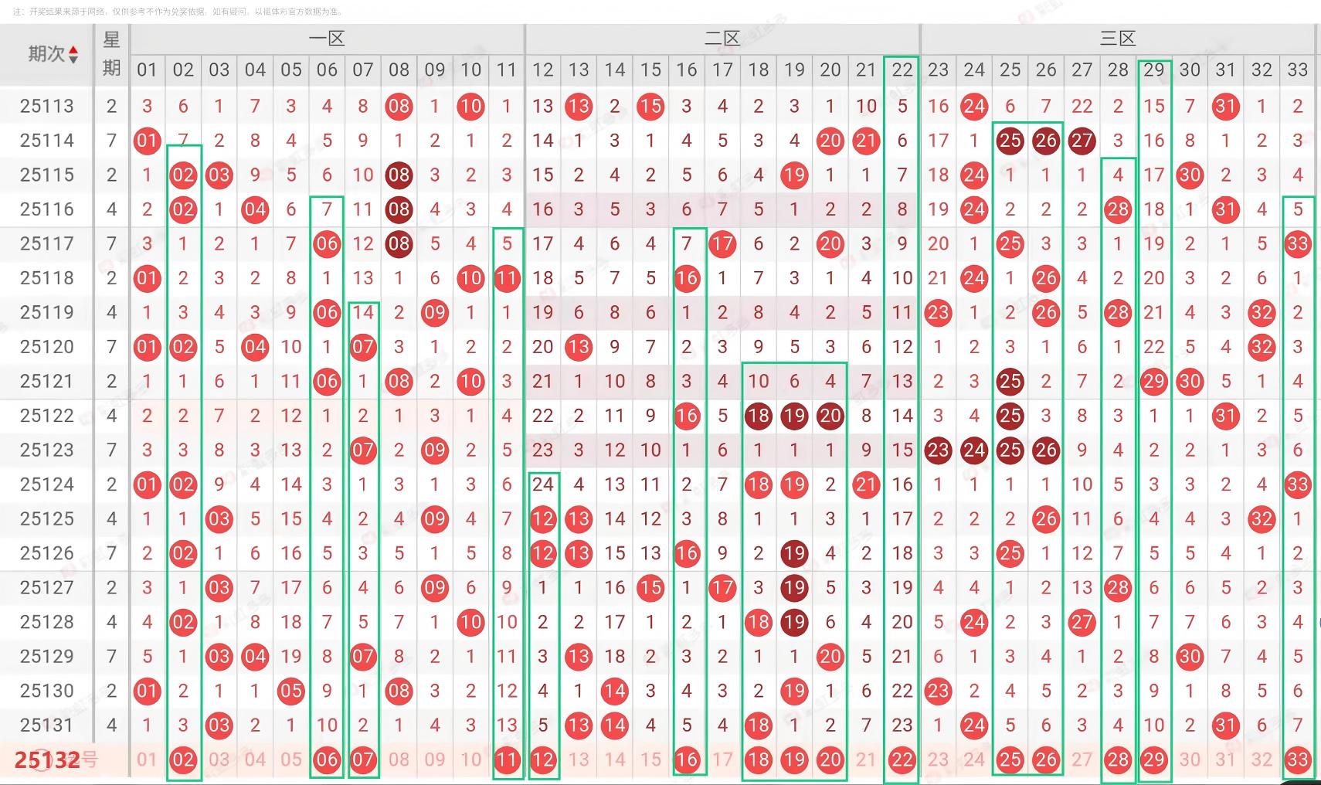This screenshot has width=1321, height=785.
Task: Click the 25132号 current draw label
Action: click(56, 760)
